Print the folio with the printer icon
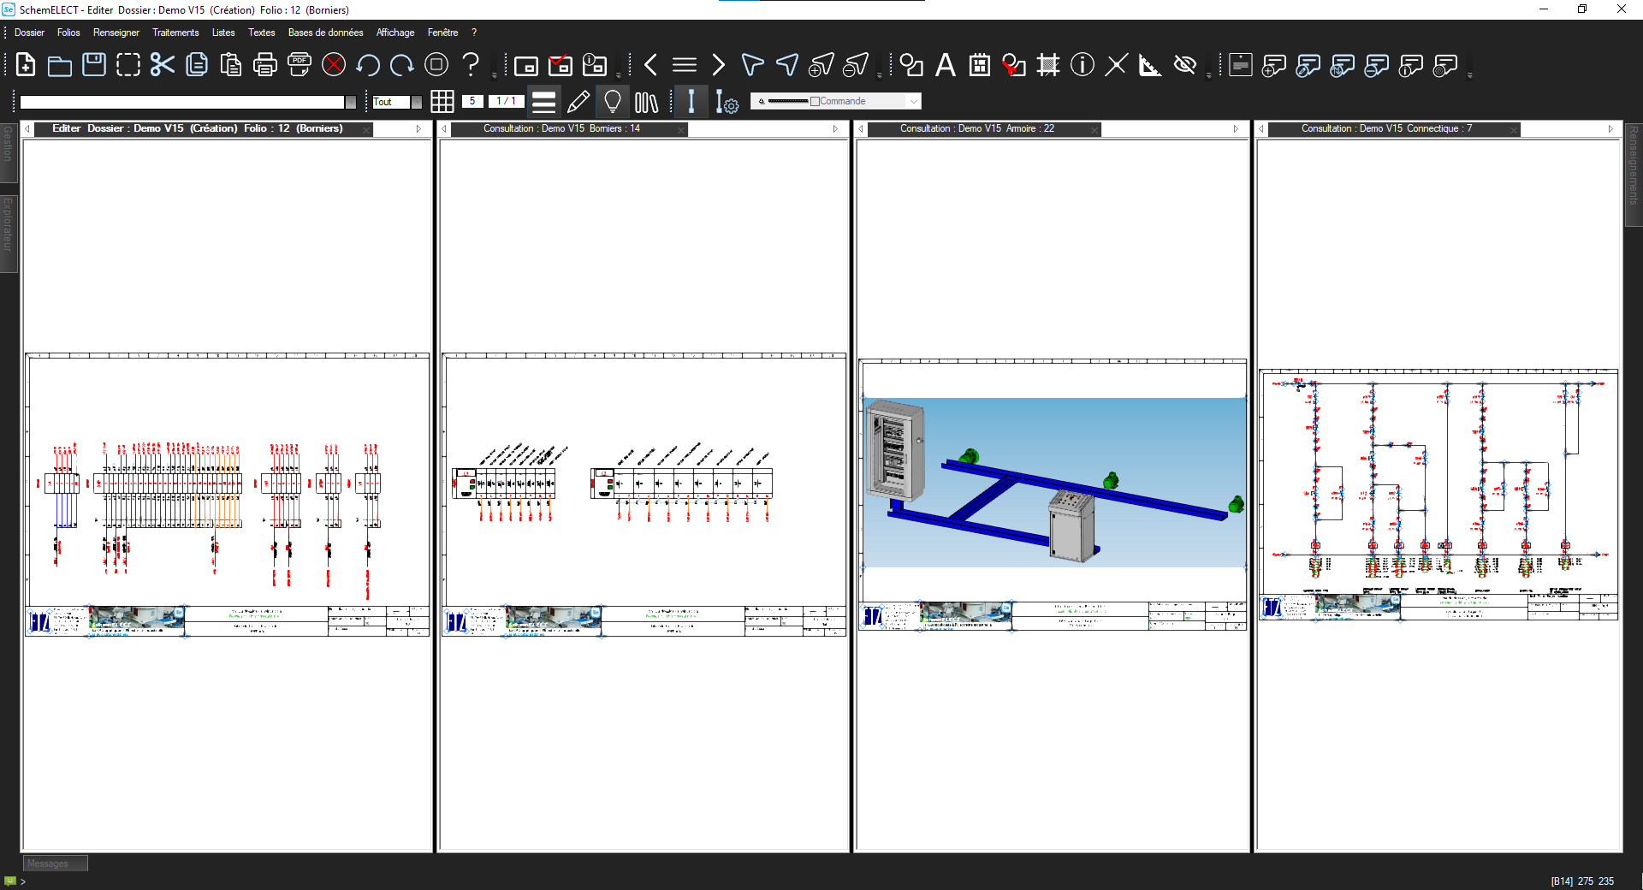Image resolution: width=1643 pixels, height=890 pixels. (x=265, y=65)
